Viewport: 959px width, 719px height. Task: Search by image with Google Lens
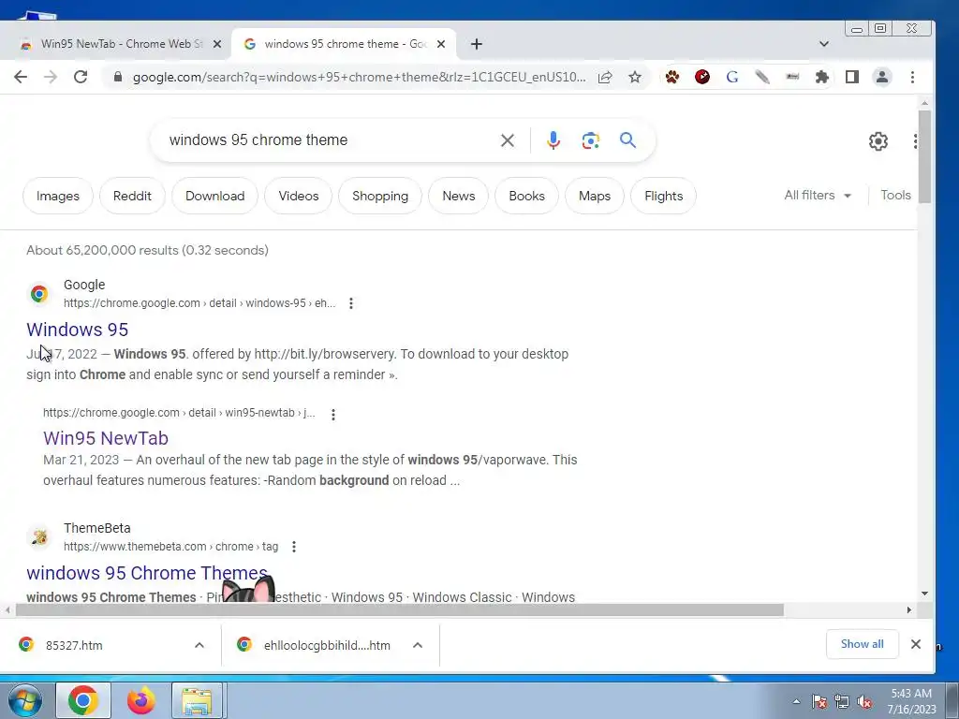tap(590, 140)
